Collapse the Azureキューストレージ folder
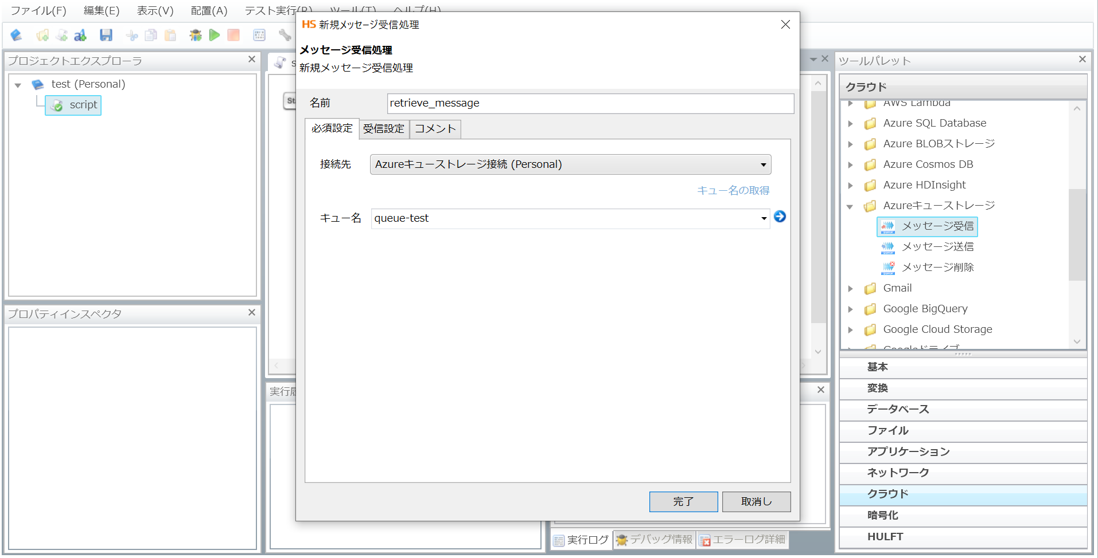Image resolution: width=1098 pixels, height=558 pixels. [x=850, y=206]
